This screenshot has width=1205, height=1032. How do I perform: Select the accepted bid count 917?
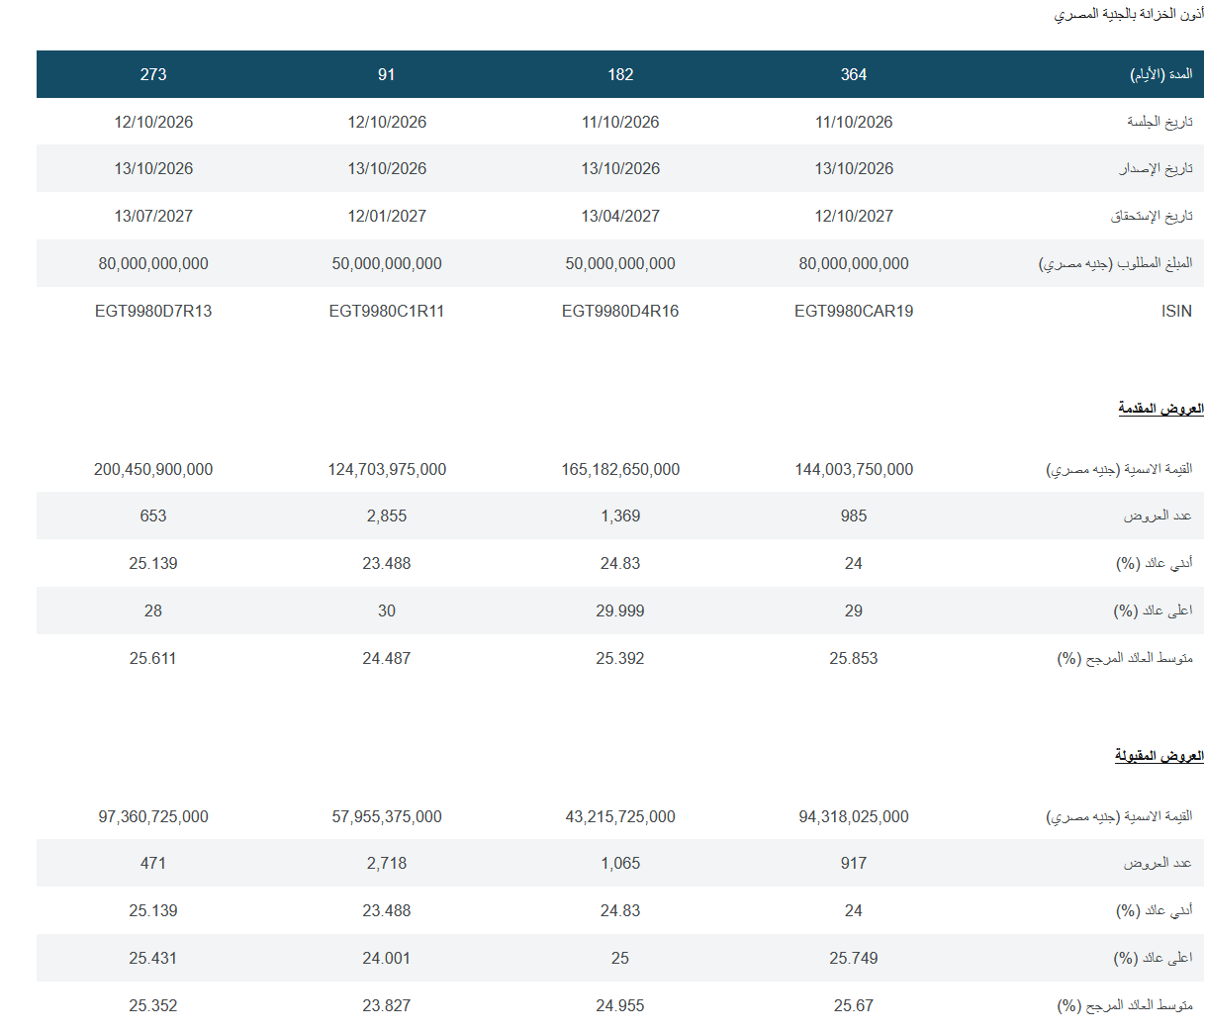coord(854,863)
